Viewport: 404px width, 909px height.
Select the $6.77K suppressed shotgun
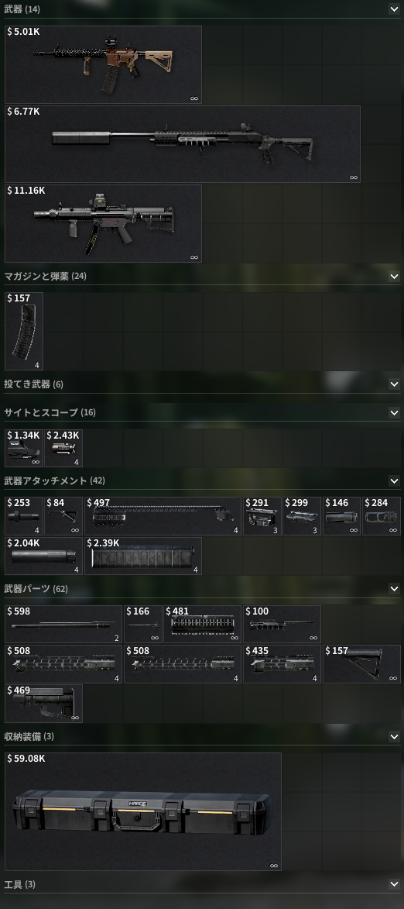pos(183,144)
